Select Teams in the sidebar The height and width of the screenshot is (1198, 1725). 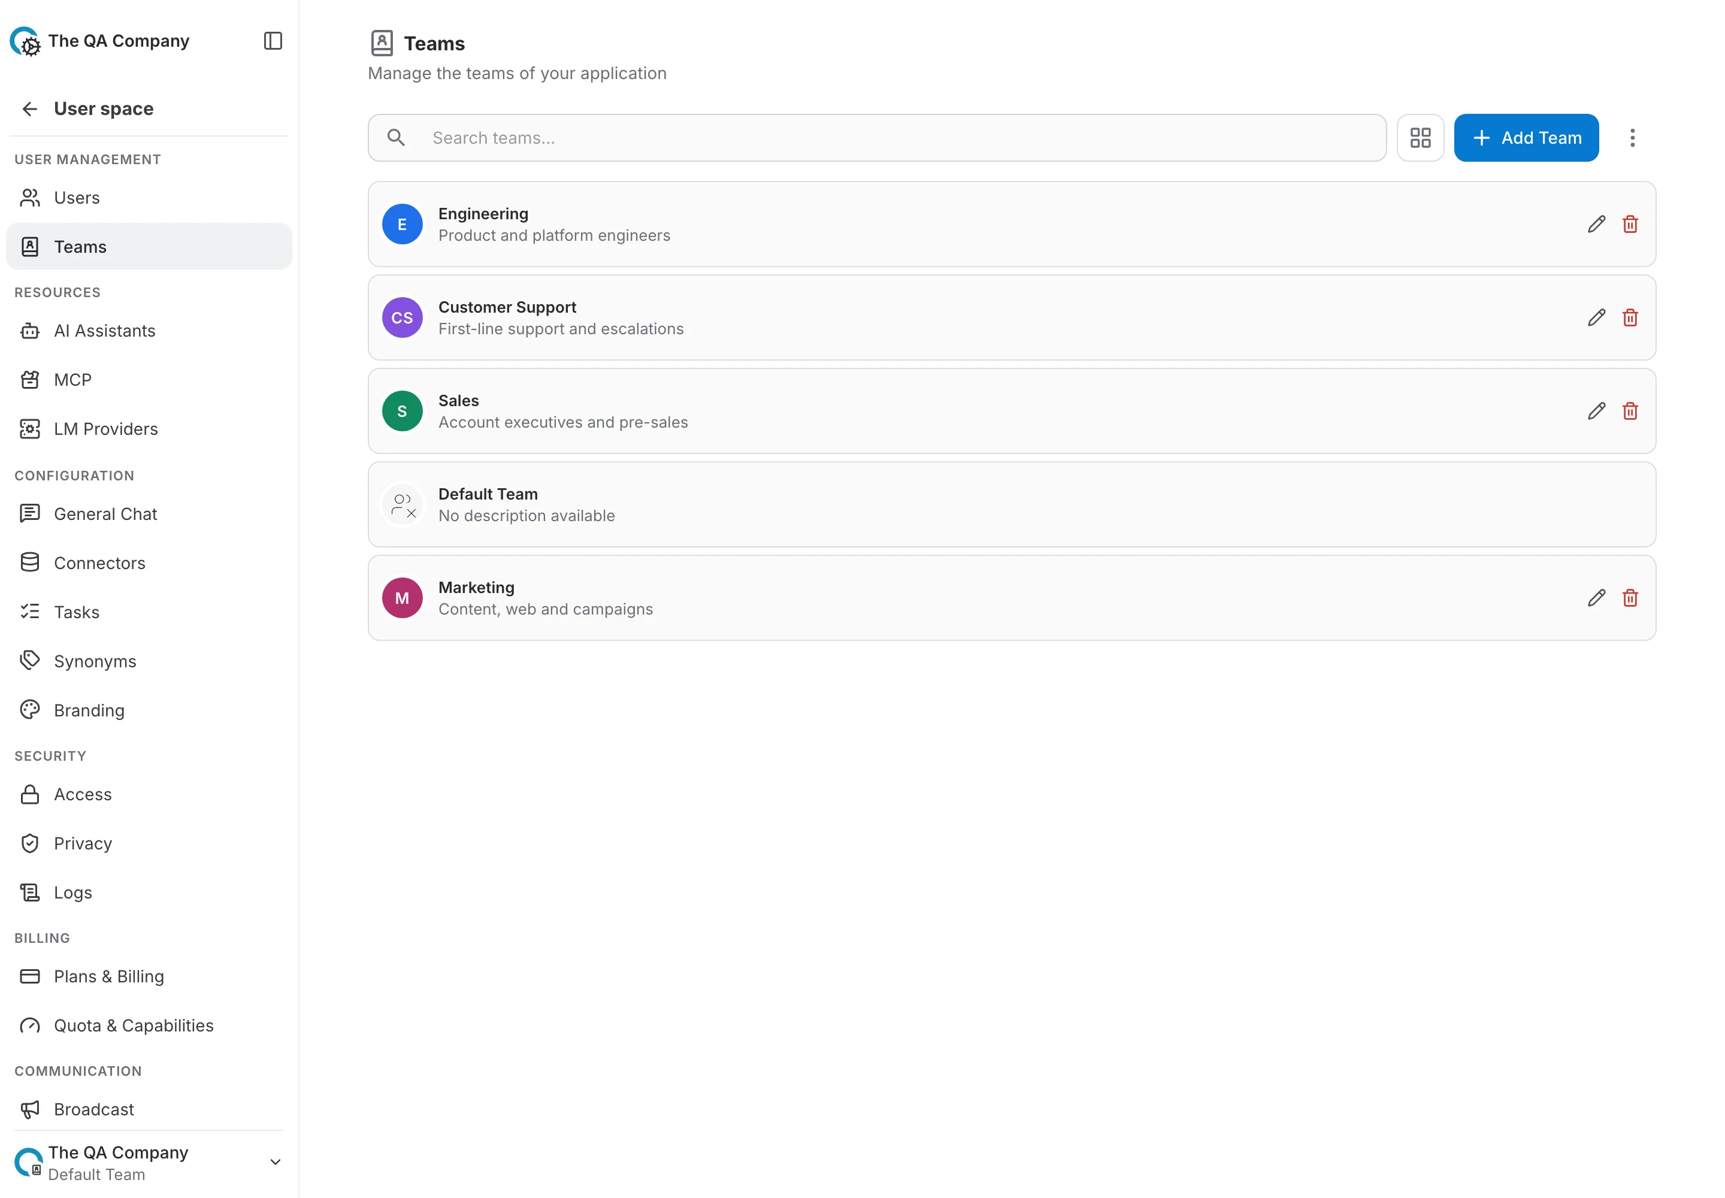click(149, 246)
